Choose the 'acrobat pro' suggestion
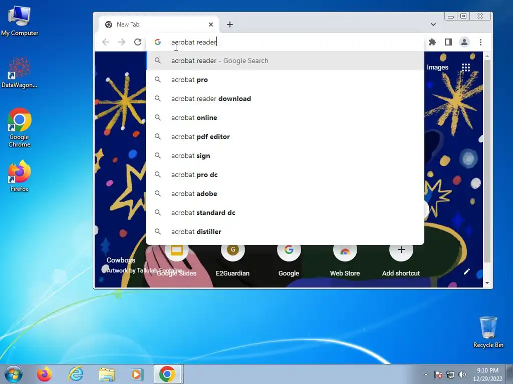513x384 pixels. point(285,79)
